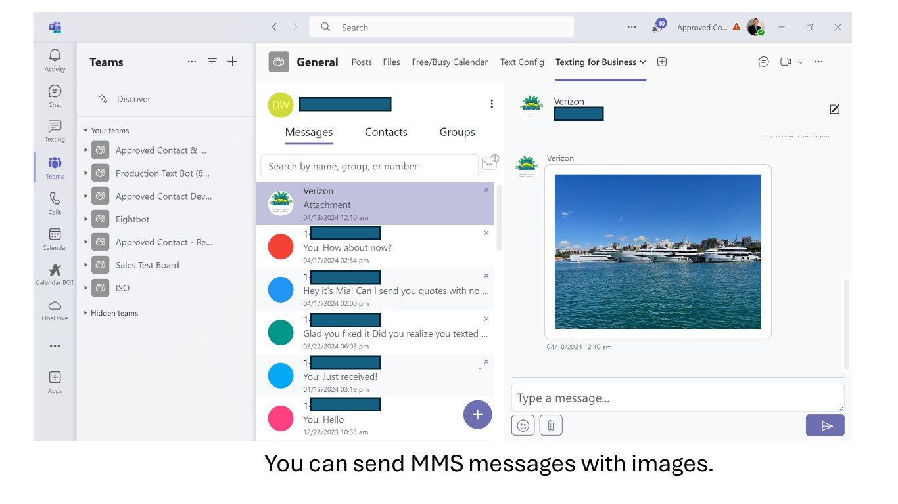This screenshot has height=504, width=898.
Task: Expand the Hidden teams section
Action: coord(85,313)
